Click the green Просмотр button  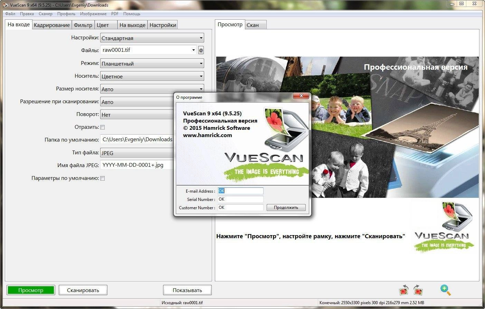tap(31, 290)
